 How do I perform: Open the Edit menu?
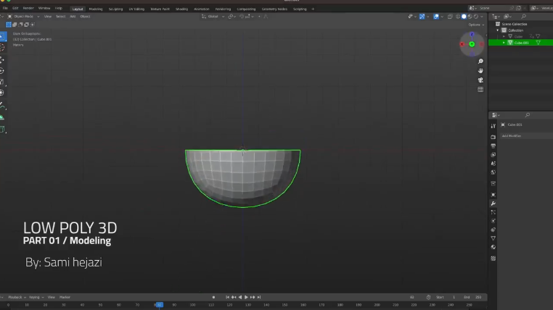(x=15, y=8)
